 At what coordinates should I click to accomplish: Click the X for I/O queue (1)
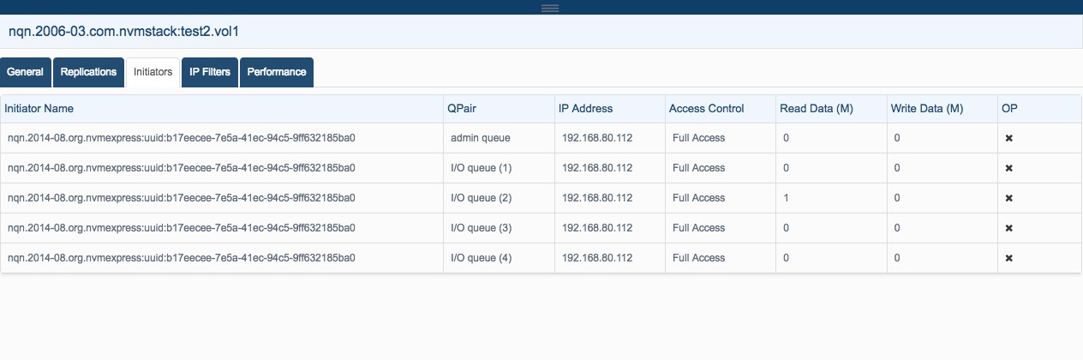pyautogui.click(x=1009, y=168)
